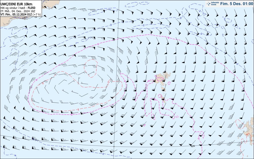Click the 'Fim. 5 Des. 01:00' timestamp
The height and width of the screenshot is (159, 254).
click(236, 4)
